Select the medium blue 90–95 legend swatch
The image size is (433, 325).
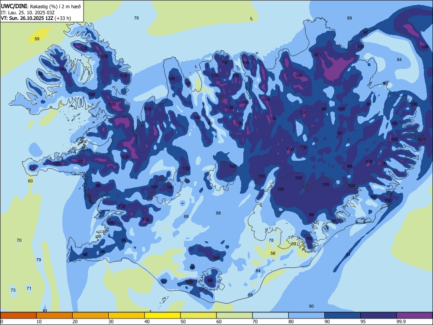[x=343, y=315]
